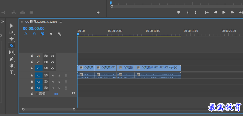Viewport: 243px width, 116px height.
Task: Toggle sync lock on V1
Action: 46,68
